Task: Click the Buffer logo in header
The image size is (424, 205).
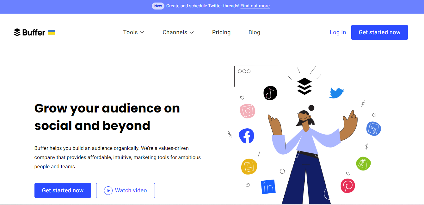Action: (x=29, y=32)
